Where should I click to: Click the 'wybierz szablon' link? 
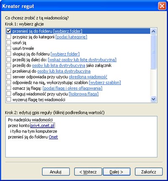tap(105, 83)
